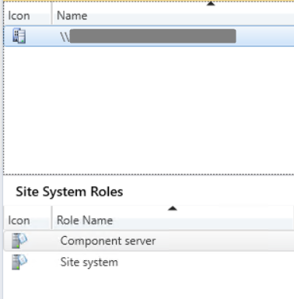Select the Component server role icon
The height and width of the screenshot is (299, 294).
point(19,241)
